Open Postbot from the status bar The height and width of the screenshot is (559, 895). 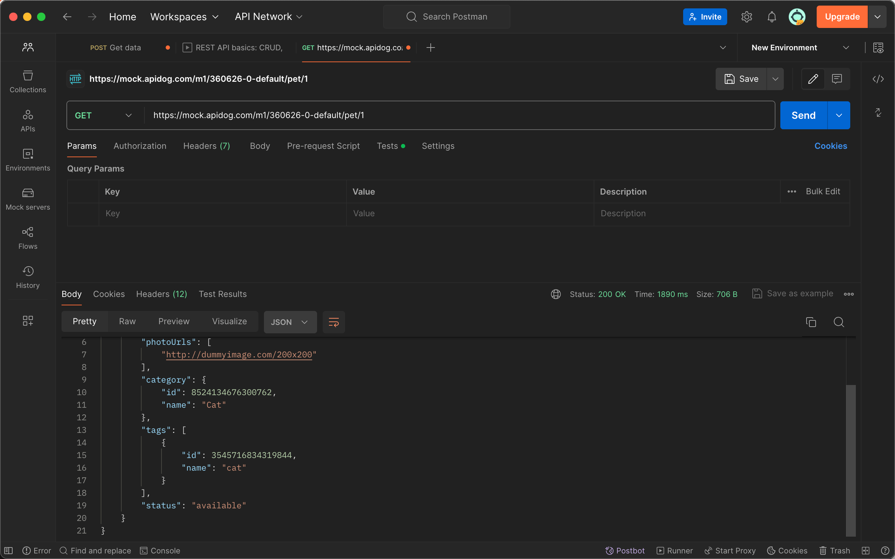pos(625,551)
